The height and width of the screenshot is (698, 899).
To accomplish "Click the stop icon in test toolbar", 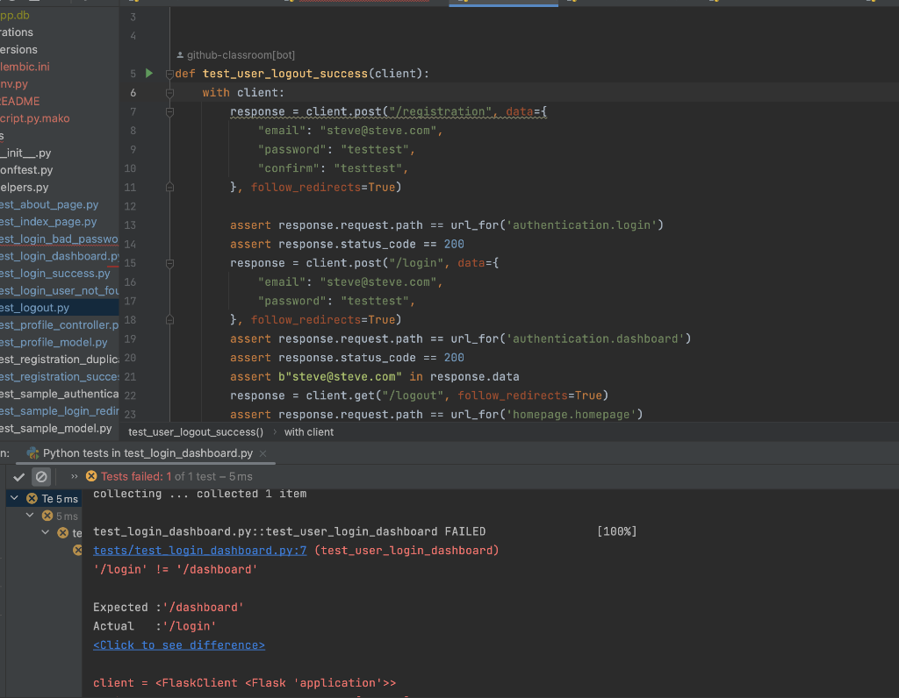I will click(x=40, y=476).
